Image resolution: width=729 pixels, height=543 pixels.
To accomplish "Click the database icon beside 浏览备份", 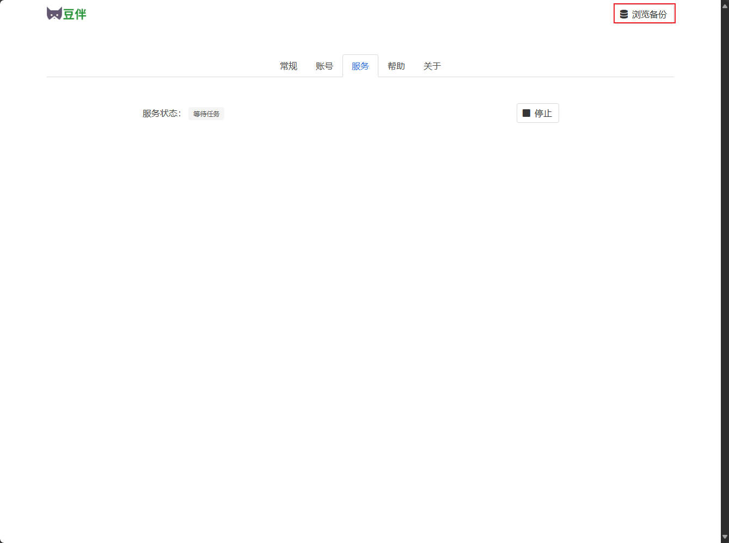I will (x=624, y=14).
